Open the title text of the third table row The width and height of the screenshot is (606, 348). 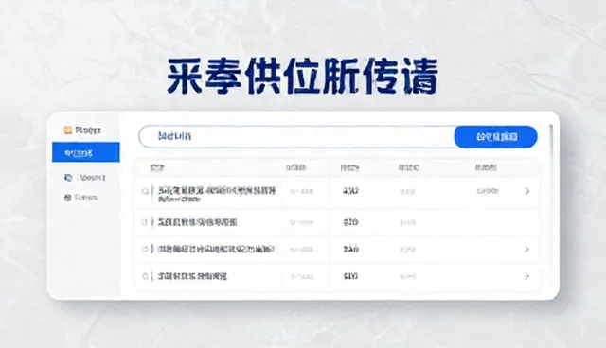pyautogui.click(x=217, y=250)
